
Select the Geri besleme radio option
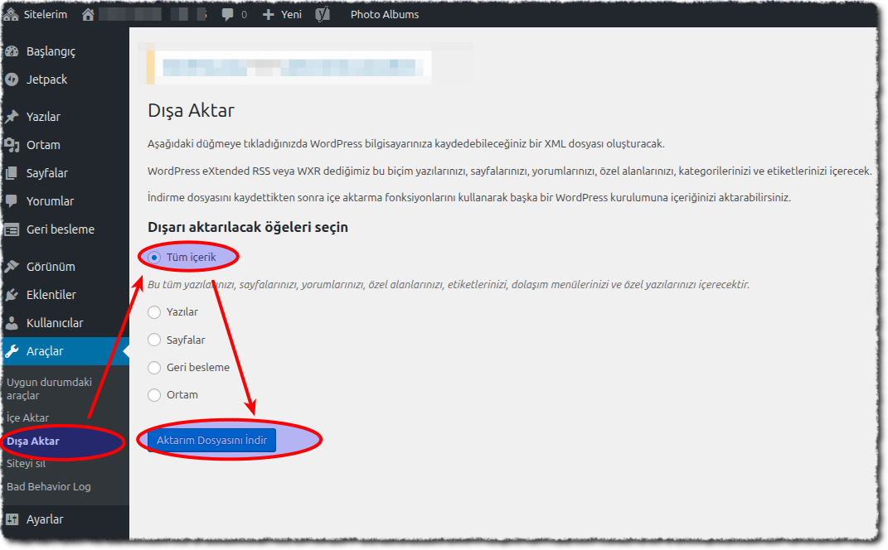click(x=154, y=368)
